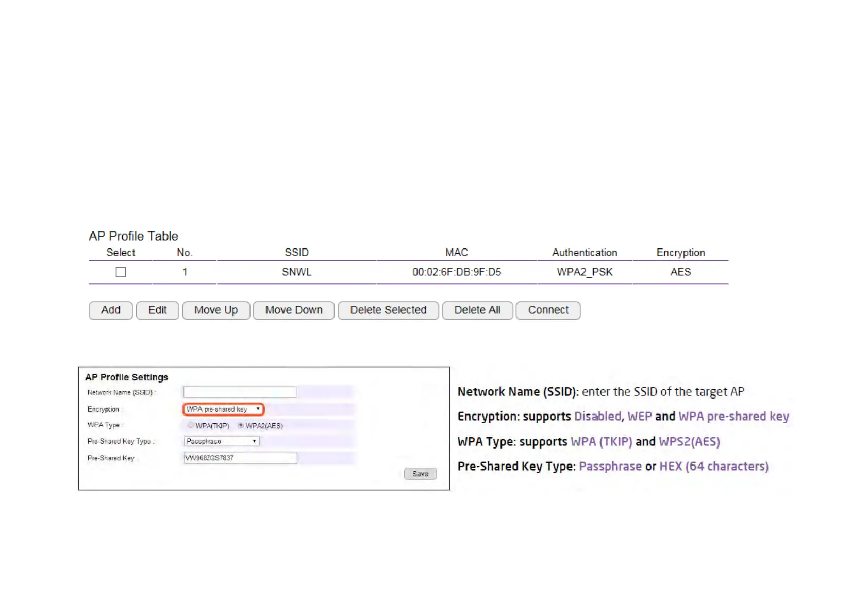This screenshot has width=868, height=614.
Task: Click the WPA2_PSK authentication cell
Action: pos(585,272)
